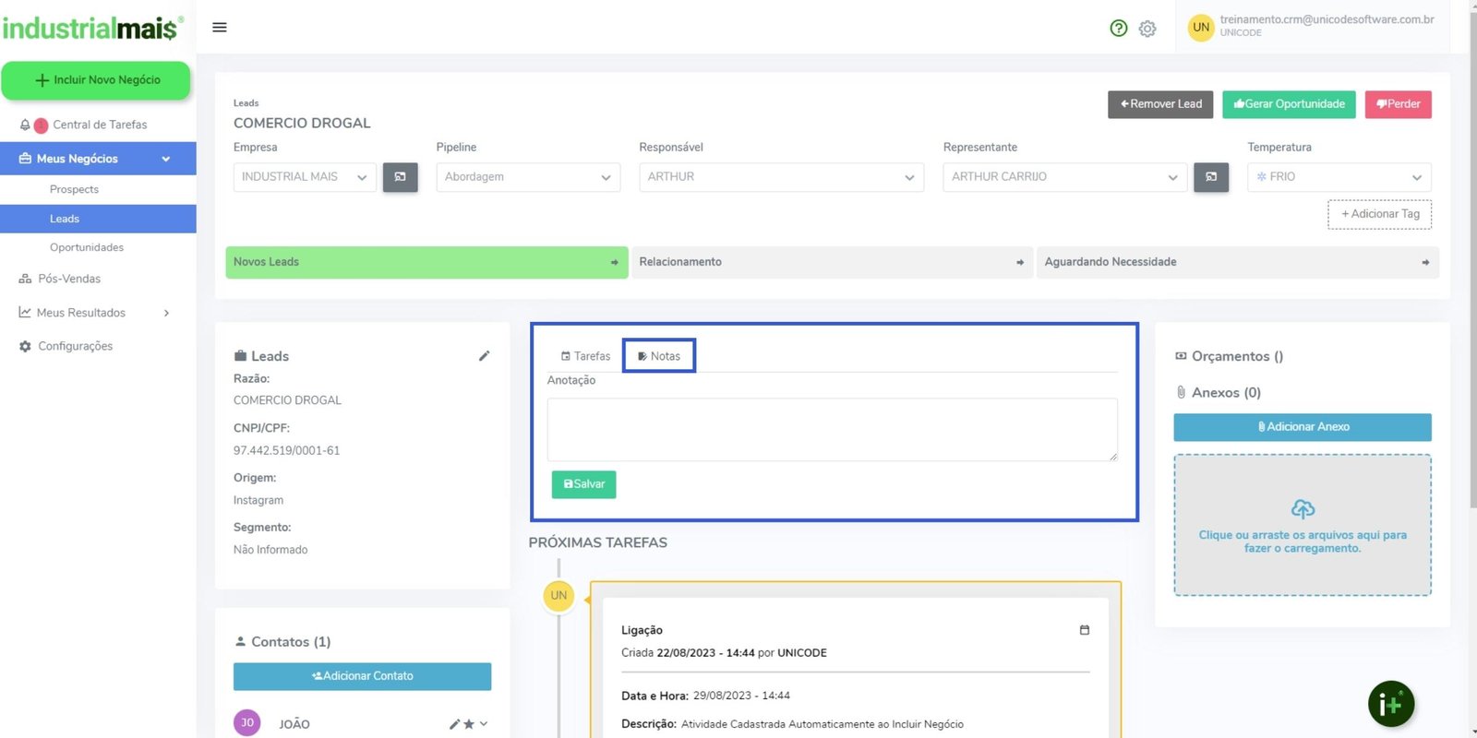Click inside the Anotação text area
The height and width of the screenshot is (738, 1477).
point(831,429)
